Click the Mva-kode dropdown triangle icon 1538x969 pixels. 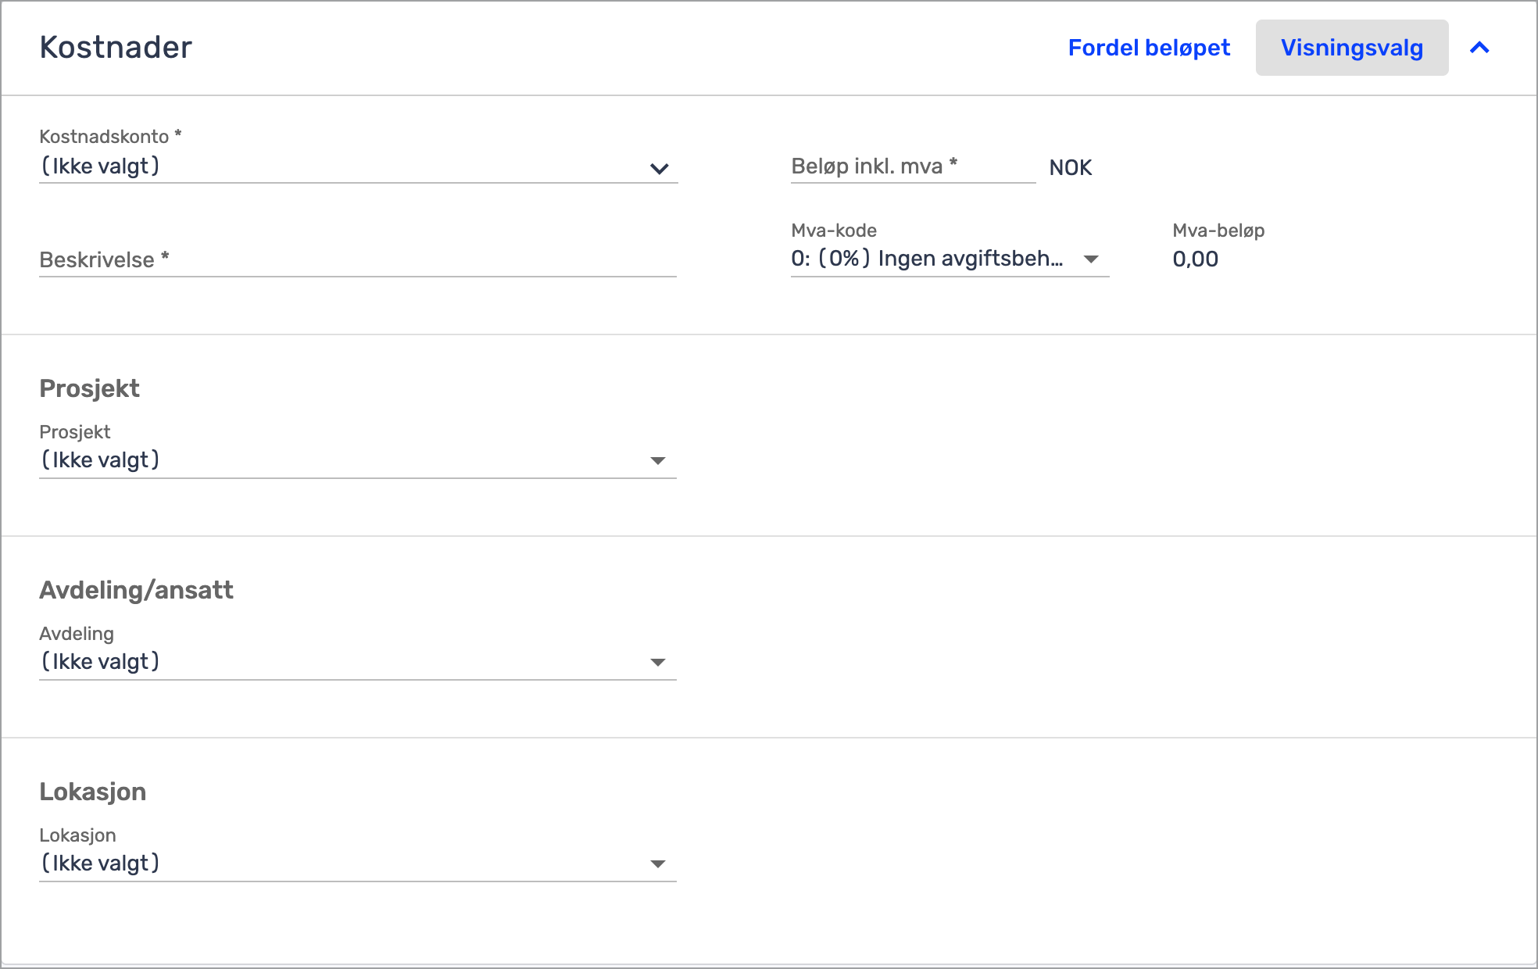(1091, 259)
